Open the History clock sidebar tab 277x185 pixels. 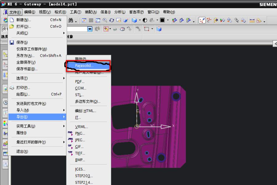5,103
